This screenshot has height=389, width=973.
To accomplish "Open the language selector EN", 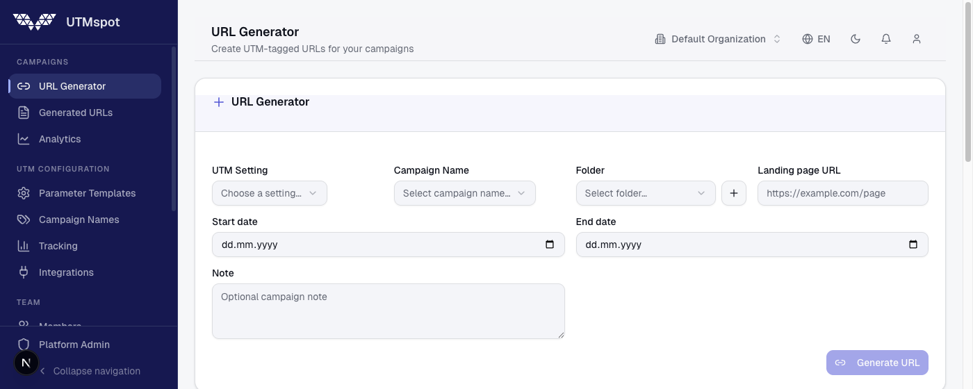I will click(817, 39).
